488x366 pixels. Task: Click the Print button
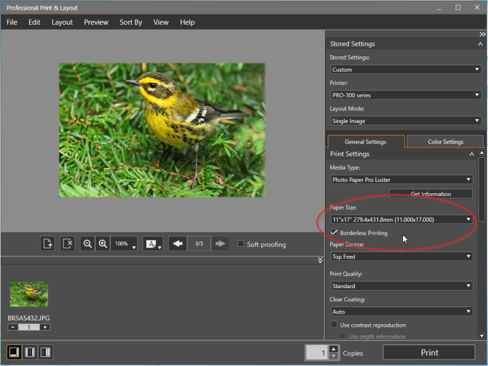(429, 353)
